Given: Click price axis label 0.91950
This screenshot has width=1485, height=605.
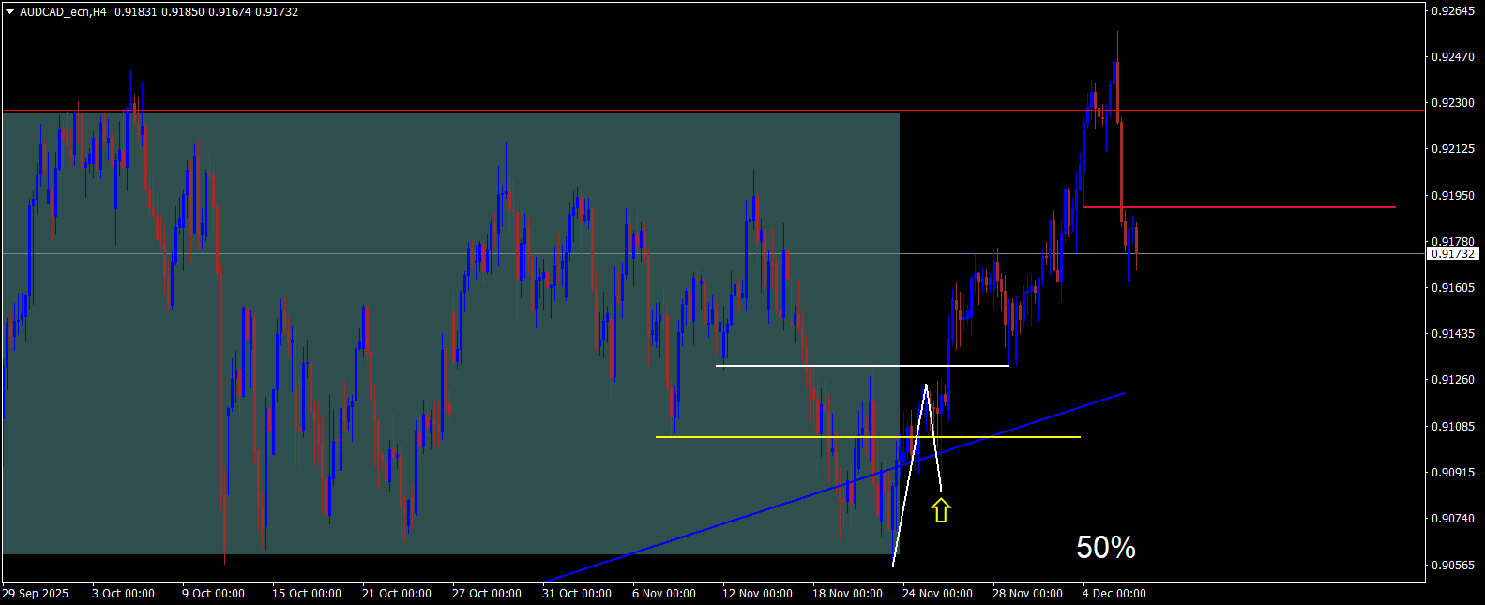Looking at the screenshot, I should tap(1453, 196).
